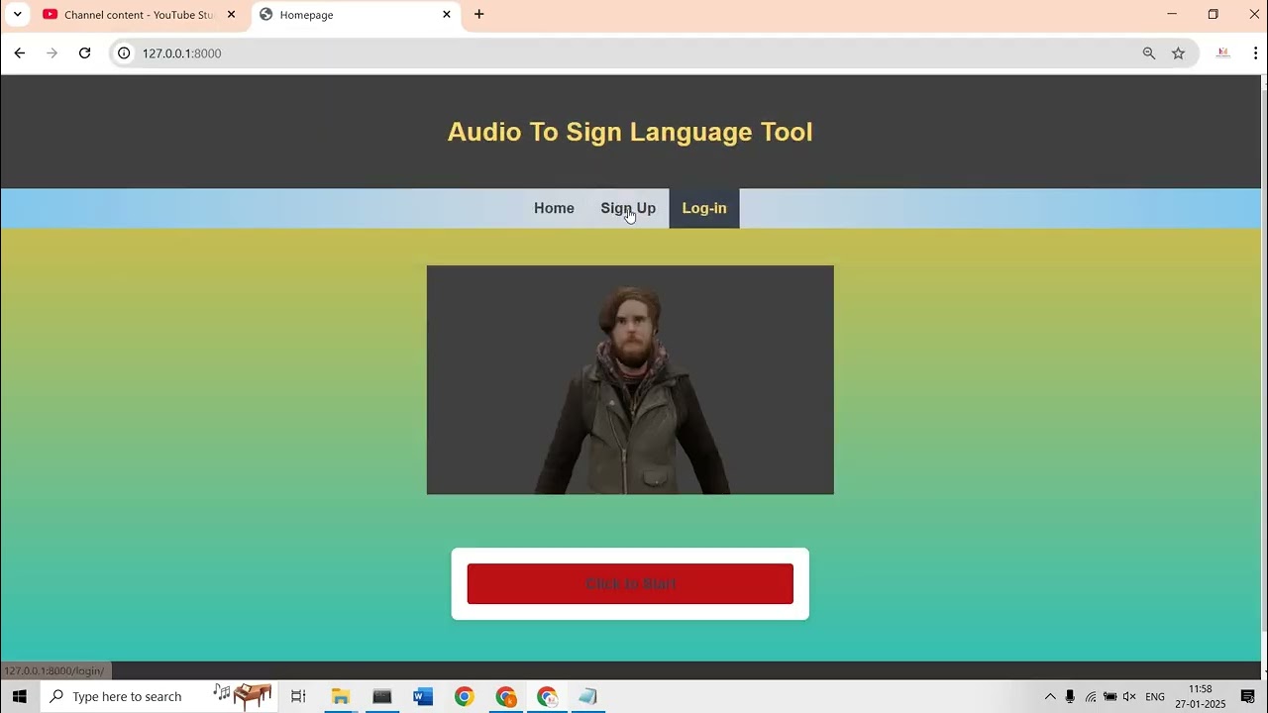The height and width of the screenshot is (713, 1268).
Task: Click the taskbar search box
Action: point(158,696)
